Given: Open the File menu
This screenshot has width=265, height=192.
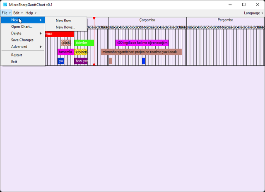Looking at the screenshot, I should pos(6,13).
